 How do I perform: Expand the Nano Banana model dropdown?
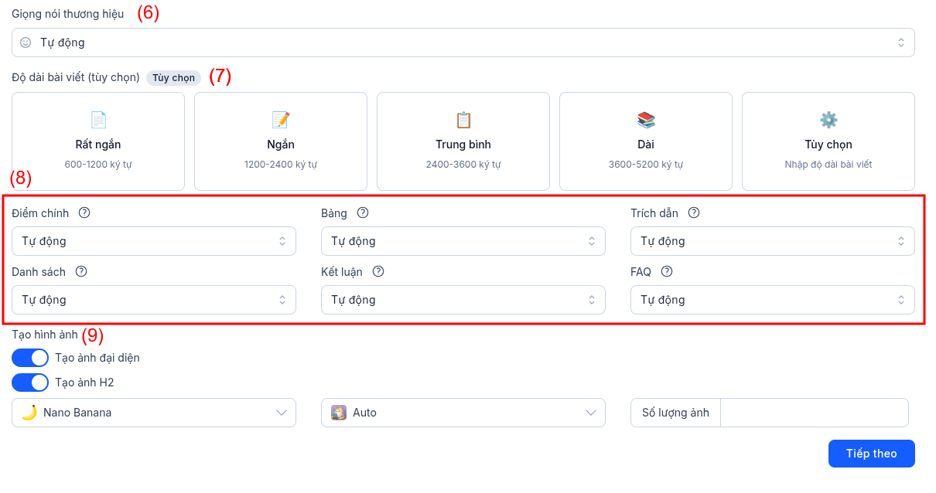[154, 413]
